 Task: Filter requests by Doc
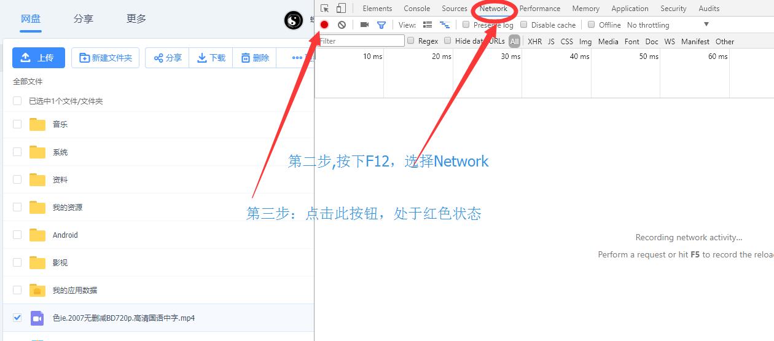pyautogui.click(x=652, y=41)
